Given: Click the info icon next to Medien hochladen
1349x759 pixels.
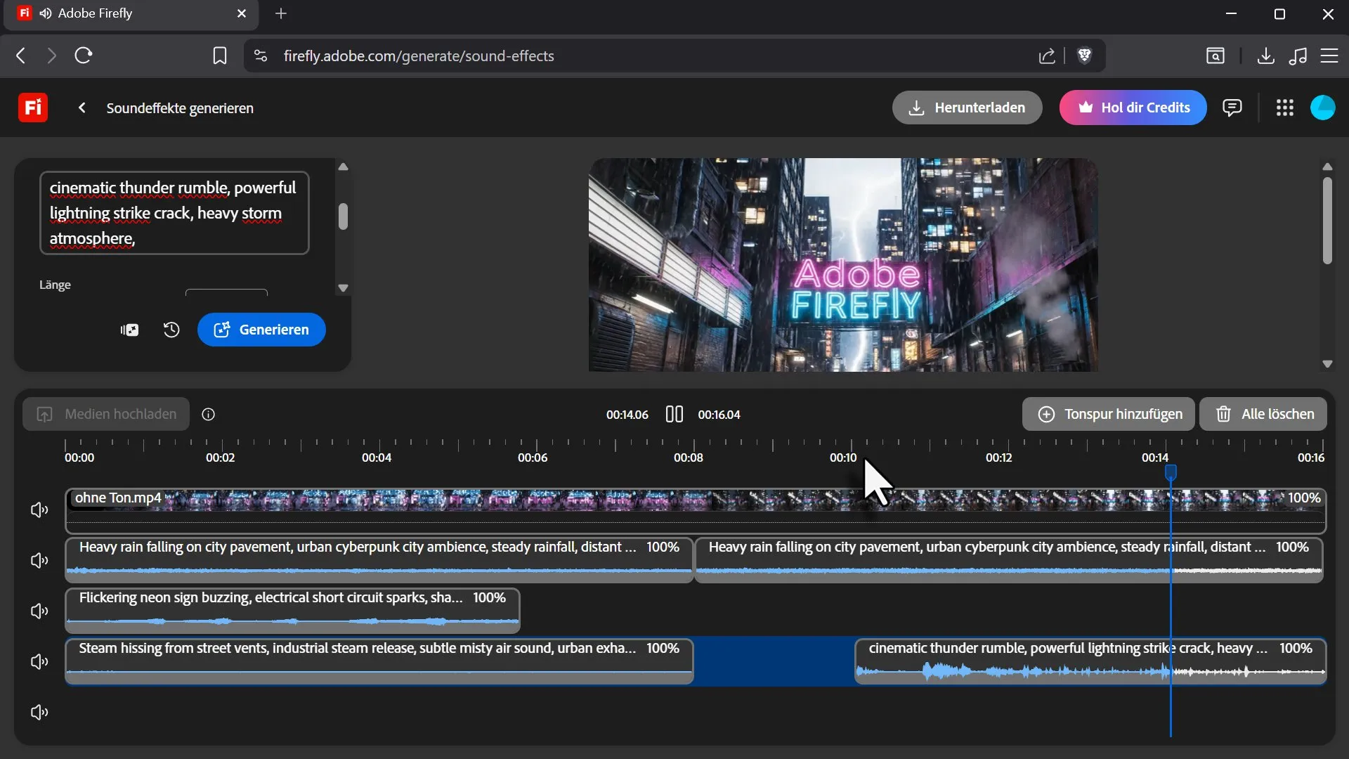Looking at the screenshot, I should point(209,414).
